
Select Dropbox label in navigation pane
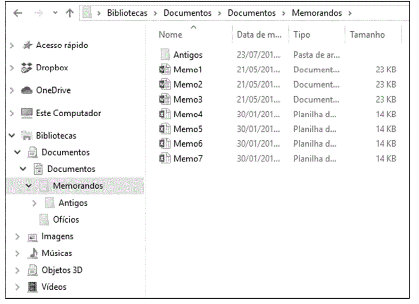pos(52,67)
